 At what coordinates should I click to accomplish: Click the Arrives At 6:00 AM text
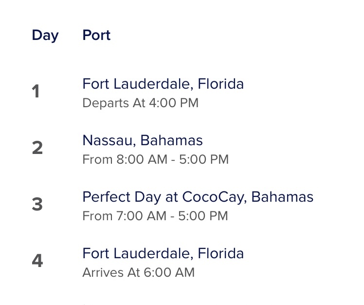[x=139, y=273]
